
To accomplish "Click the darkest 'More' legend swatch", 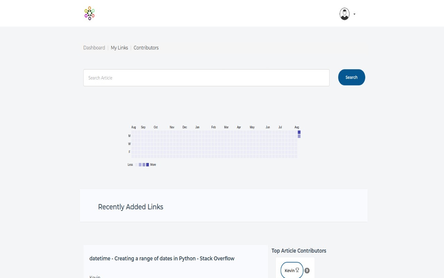I will (147, 164).
